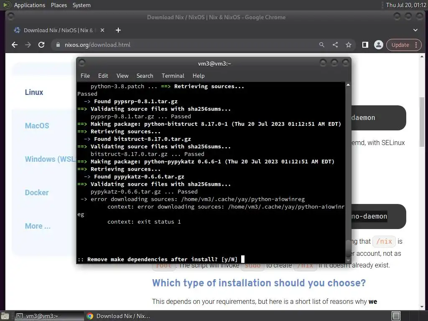Go forward with Chrome's forward arrow
The height and width of the screenshot is (321, 428).
(x=28, y=45)
